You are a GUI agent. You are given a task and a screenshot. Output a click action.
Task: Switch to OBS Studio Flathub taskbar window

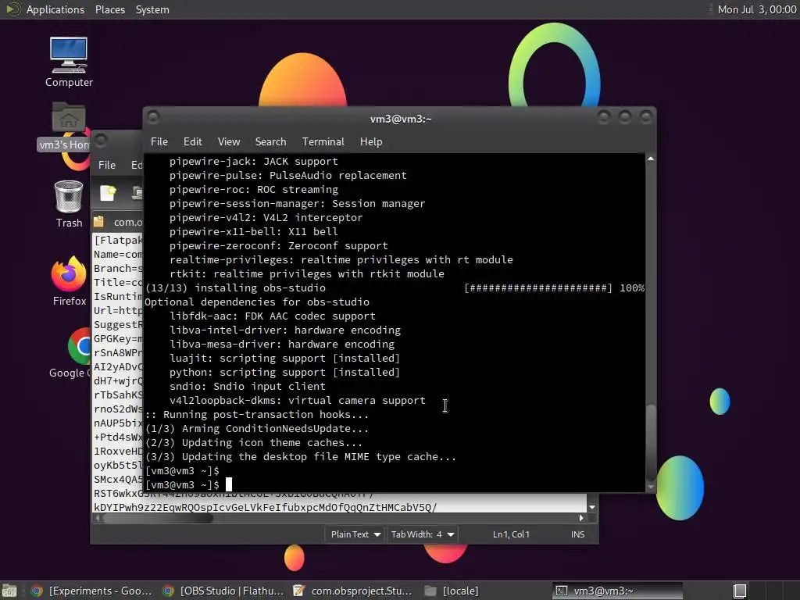223,591
